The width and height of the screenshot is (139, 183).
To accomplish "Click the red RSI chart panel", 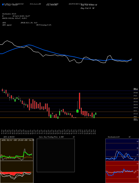I will 122,172.
